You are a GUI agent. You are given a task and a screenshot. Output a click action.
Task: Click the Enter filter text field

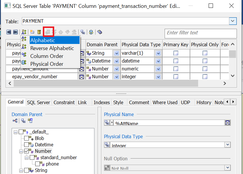tap(200, 33)
